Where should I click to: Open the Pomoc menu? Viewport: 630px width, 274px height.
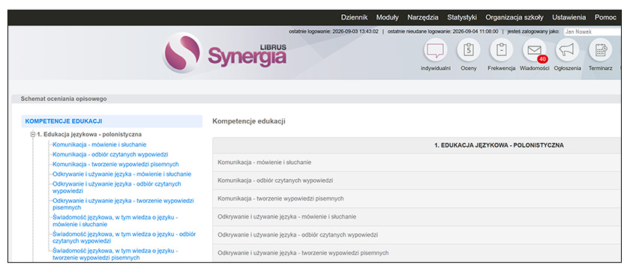(605, 18)
